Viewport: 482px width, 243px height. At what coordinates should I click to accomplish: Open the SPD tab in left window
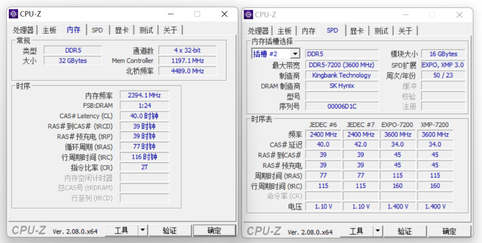point(97,30)
